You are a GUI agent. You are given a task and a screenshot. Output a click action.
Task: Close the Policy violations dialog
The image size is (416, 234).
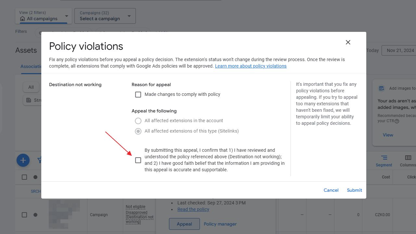(348, 42)
